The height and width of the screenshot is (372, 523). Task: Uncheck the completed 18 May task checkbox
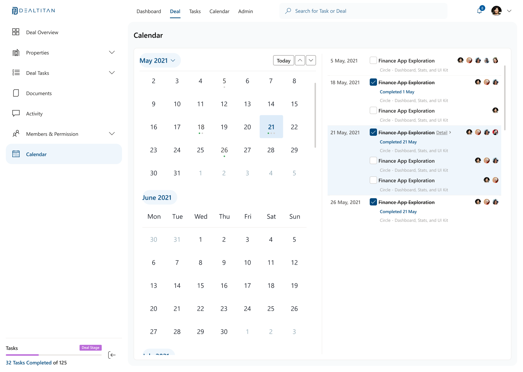[x=373, y=82]
